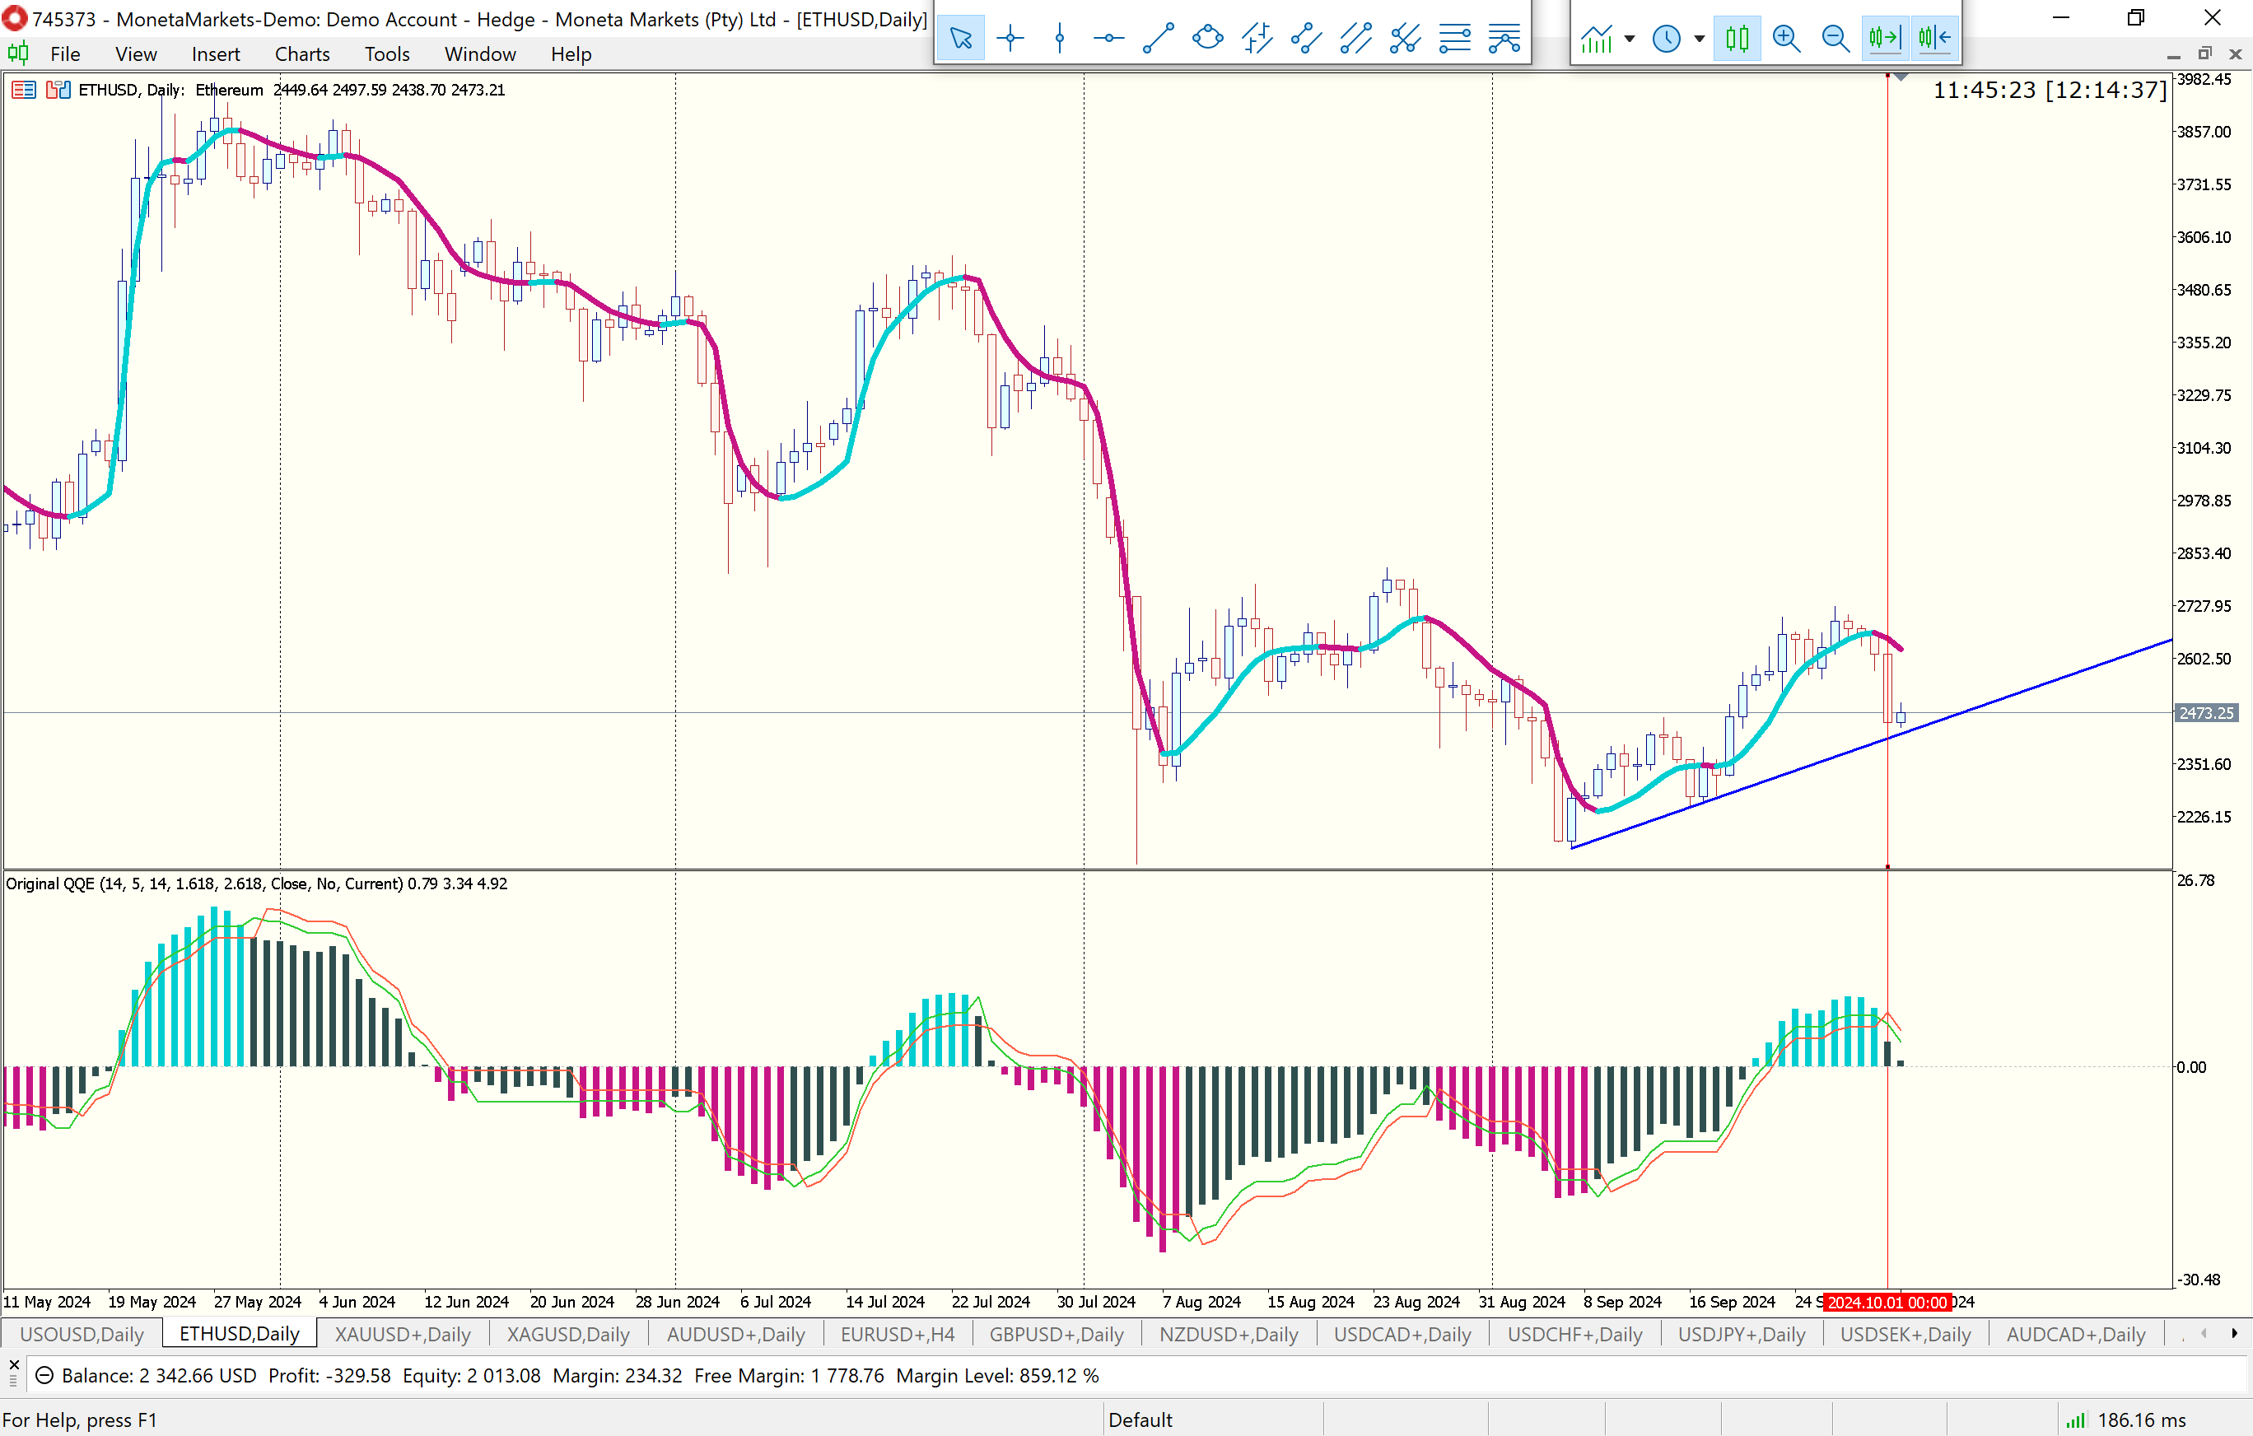Viewport: 2253px width, 1436px height.
Task: Select the horizontal line drawing tool
Action: coord(1108,39)
